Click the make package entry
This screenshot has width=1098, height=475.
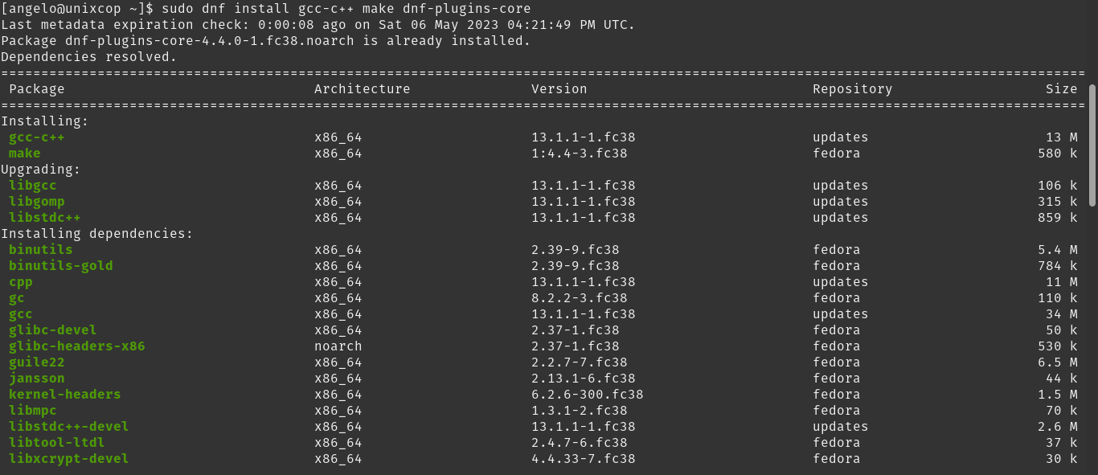pos(25,154)
